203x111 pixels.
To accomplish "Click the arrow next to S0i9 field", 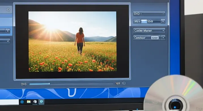I will (x=163, y=21).
